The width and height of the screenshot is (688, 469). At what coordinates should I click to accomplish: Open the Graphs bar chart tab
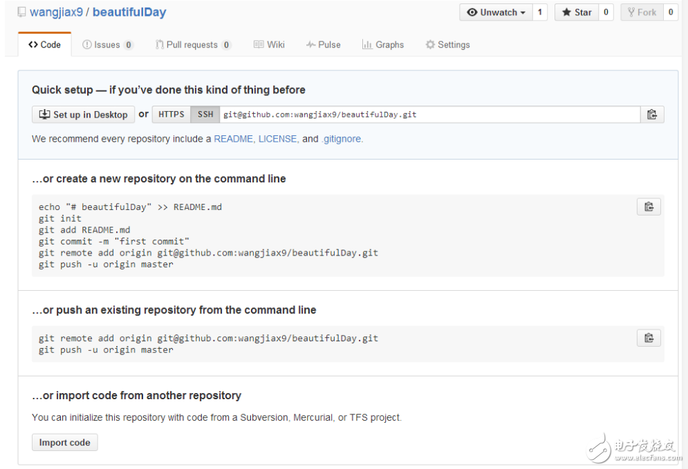tap(382, 45)
